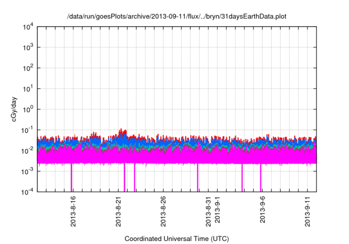Viewport: 349px width, 244px height.
Task: Click the plot title file path
Action: pos(177,16)
